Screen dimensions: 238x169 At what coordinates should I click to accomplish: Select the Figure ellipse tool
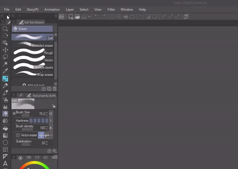pos(5,142)
